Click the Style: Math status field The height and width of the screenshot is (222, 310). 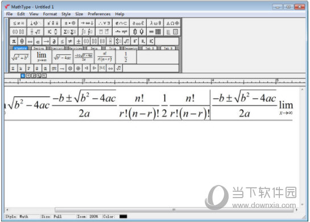click(x=17, y=216)
